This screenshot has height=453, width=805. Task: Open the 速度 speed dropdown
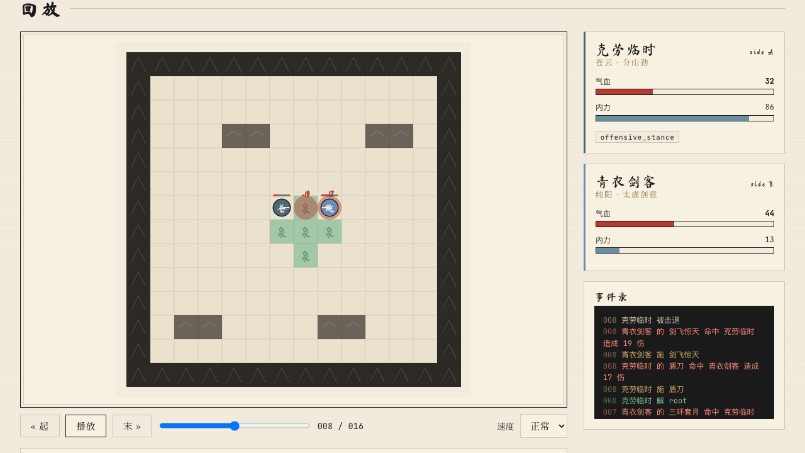tap(543, 426)
